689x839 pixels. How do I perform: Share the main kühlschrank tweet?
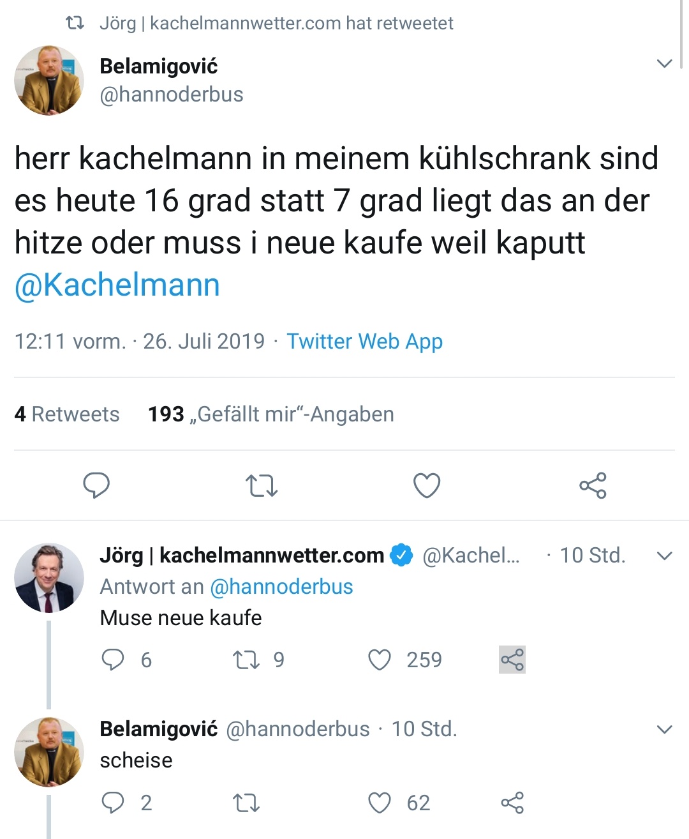tap(593, 486)
